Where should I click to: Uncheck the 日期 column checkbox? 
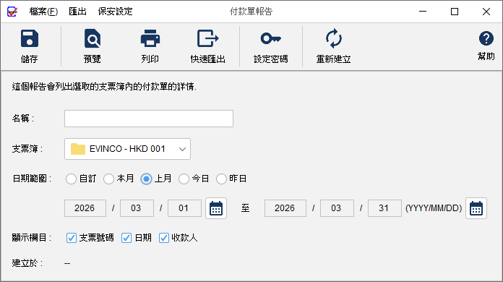tap(126, 238)
